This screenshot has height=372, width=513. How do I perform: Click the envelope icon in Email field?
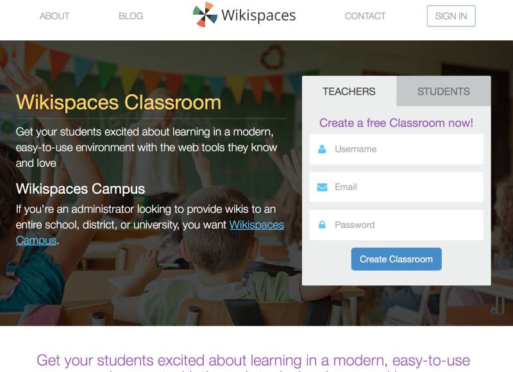click(x=322, y=187)
